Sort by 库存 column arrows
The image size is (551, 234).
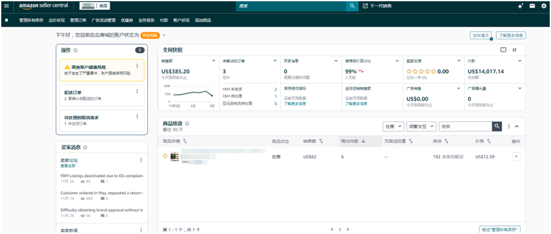(x=446, y=141)
